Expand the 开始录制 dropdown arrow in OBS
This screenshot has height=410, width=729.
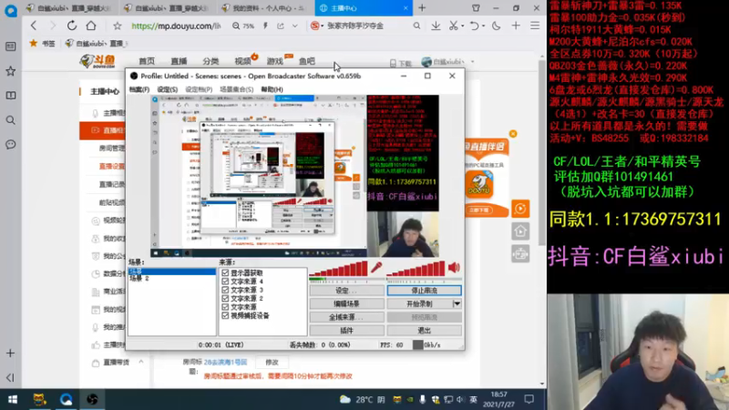(x=457, y=303)
